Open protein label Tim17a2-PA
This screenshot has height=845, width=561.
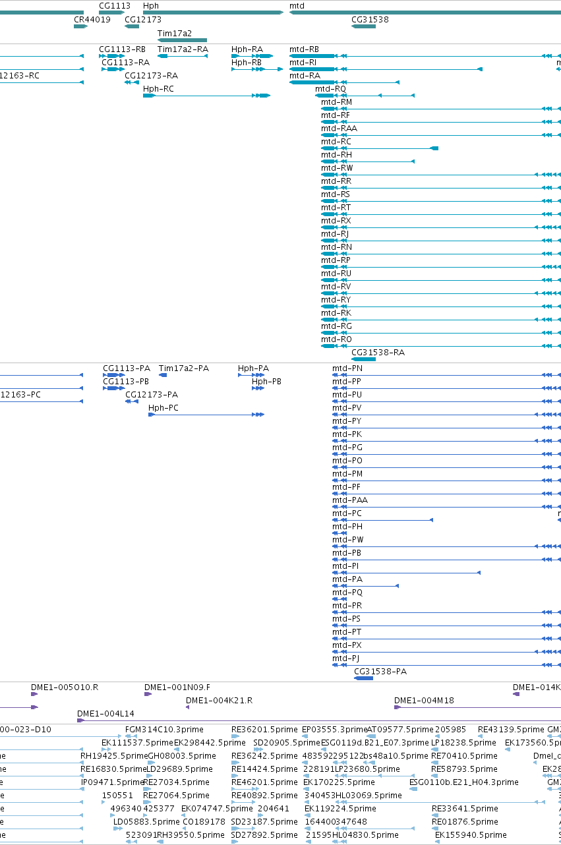[184, 368]
